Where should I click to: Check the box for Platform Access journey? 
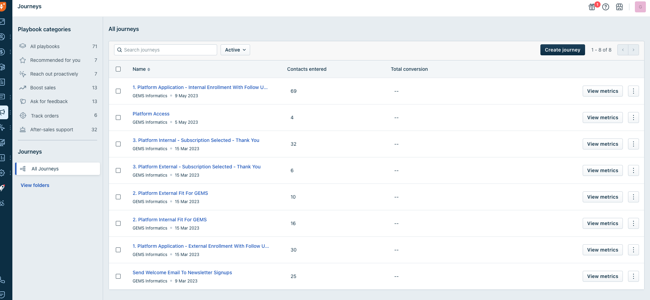[x=118, y=118]
